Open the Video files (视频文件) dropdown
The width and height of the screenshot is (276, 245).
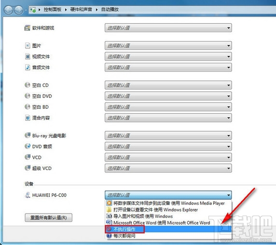[x=168, y=57]
